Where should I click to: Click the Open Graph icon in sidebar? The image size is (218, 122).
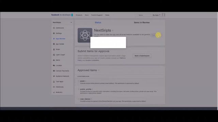[x=54, y=55]
